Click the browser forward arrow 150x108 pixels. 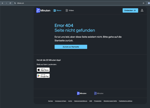click(x=6, y=3)
